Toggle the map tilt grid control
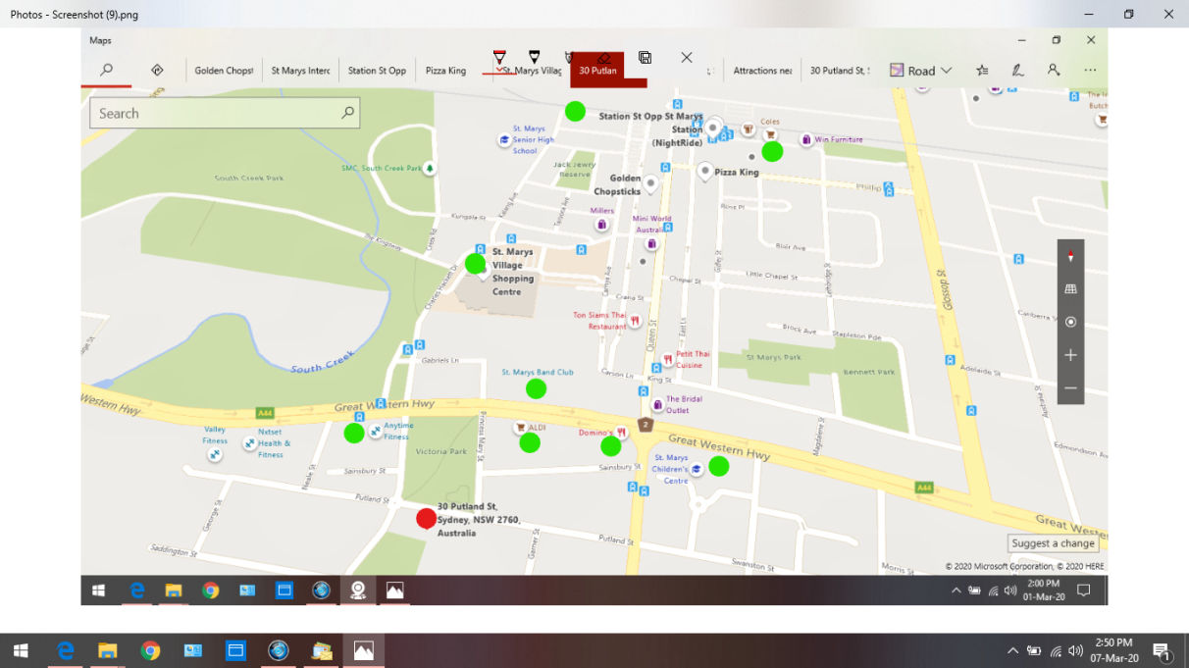1189x668 pixels. tap(1070, 289)
